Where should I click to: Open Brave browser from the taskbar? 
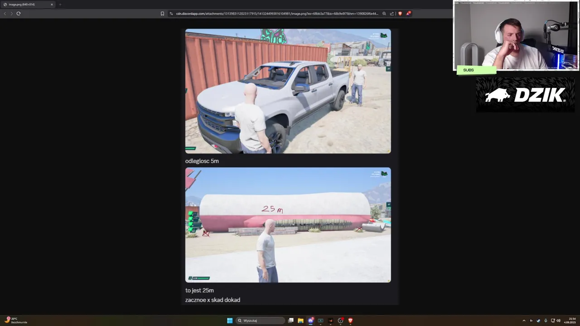pyautogui.click(x=350, y=321)
